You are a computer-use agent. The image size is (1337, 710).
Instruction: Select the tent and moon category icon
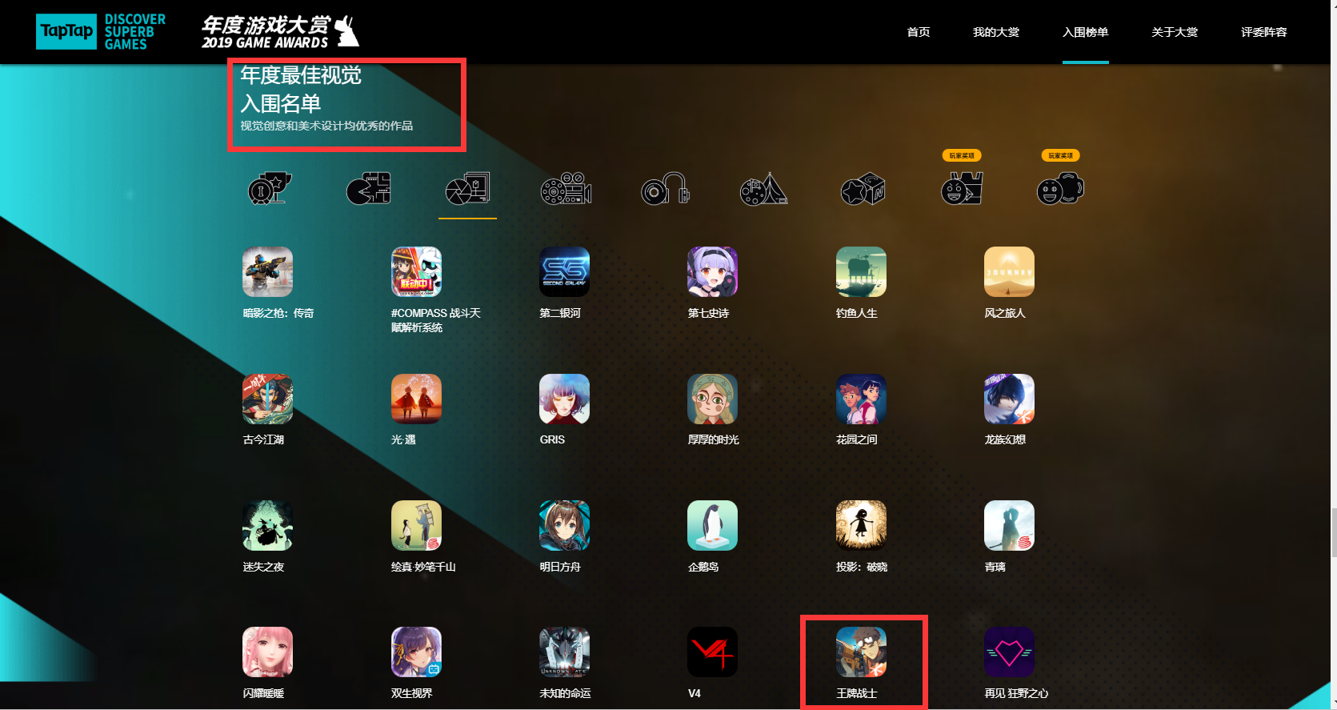point(764,189)
